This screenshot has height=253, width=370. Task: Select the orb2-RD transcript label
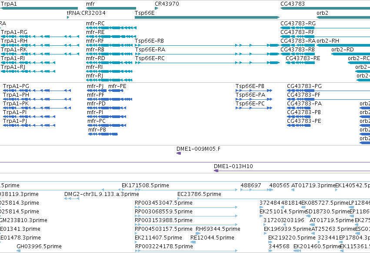pos(343,49)
